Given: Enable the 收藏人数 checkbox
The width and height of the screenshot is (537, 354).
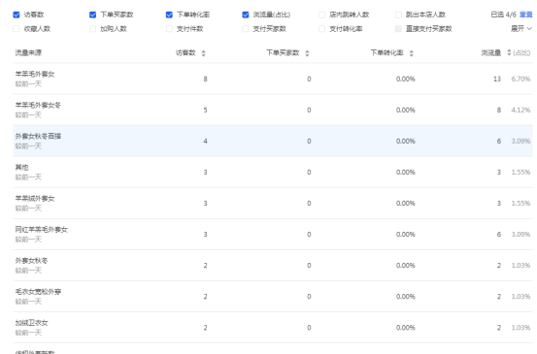Looking at the screenshot, I should click(x=17, y=29).
